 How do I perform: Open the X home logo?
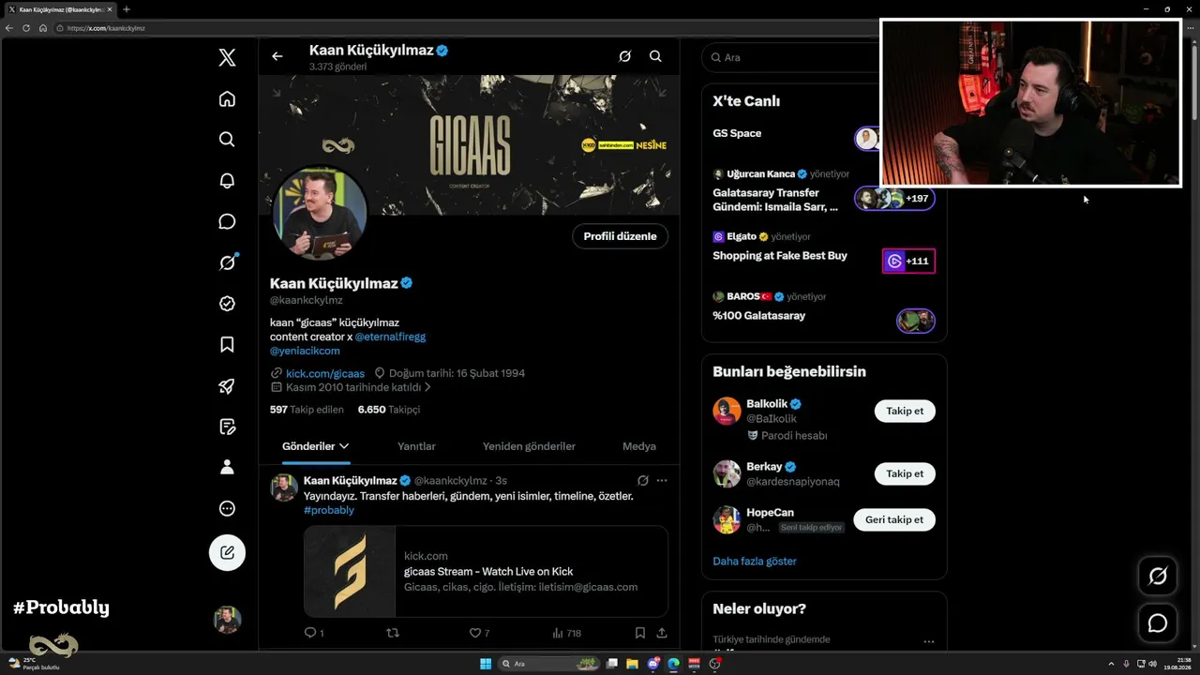coord(227,58)
